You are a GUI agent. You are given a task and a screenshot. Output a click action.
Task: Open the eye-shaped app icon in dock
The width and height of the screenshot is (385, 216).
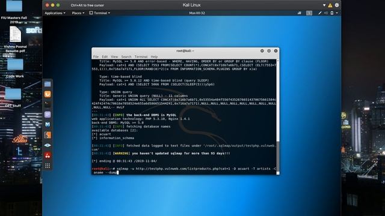click(48, 145)
